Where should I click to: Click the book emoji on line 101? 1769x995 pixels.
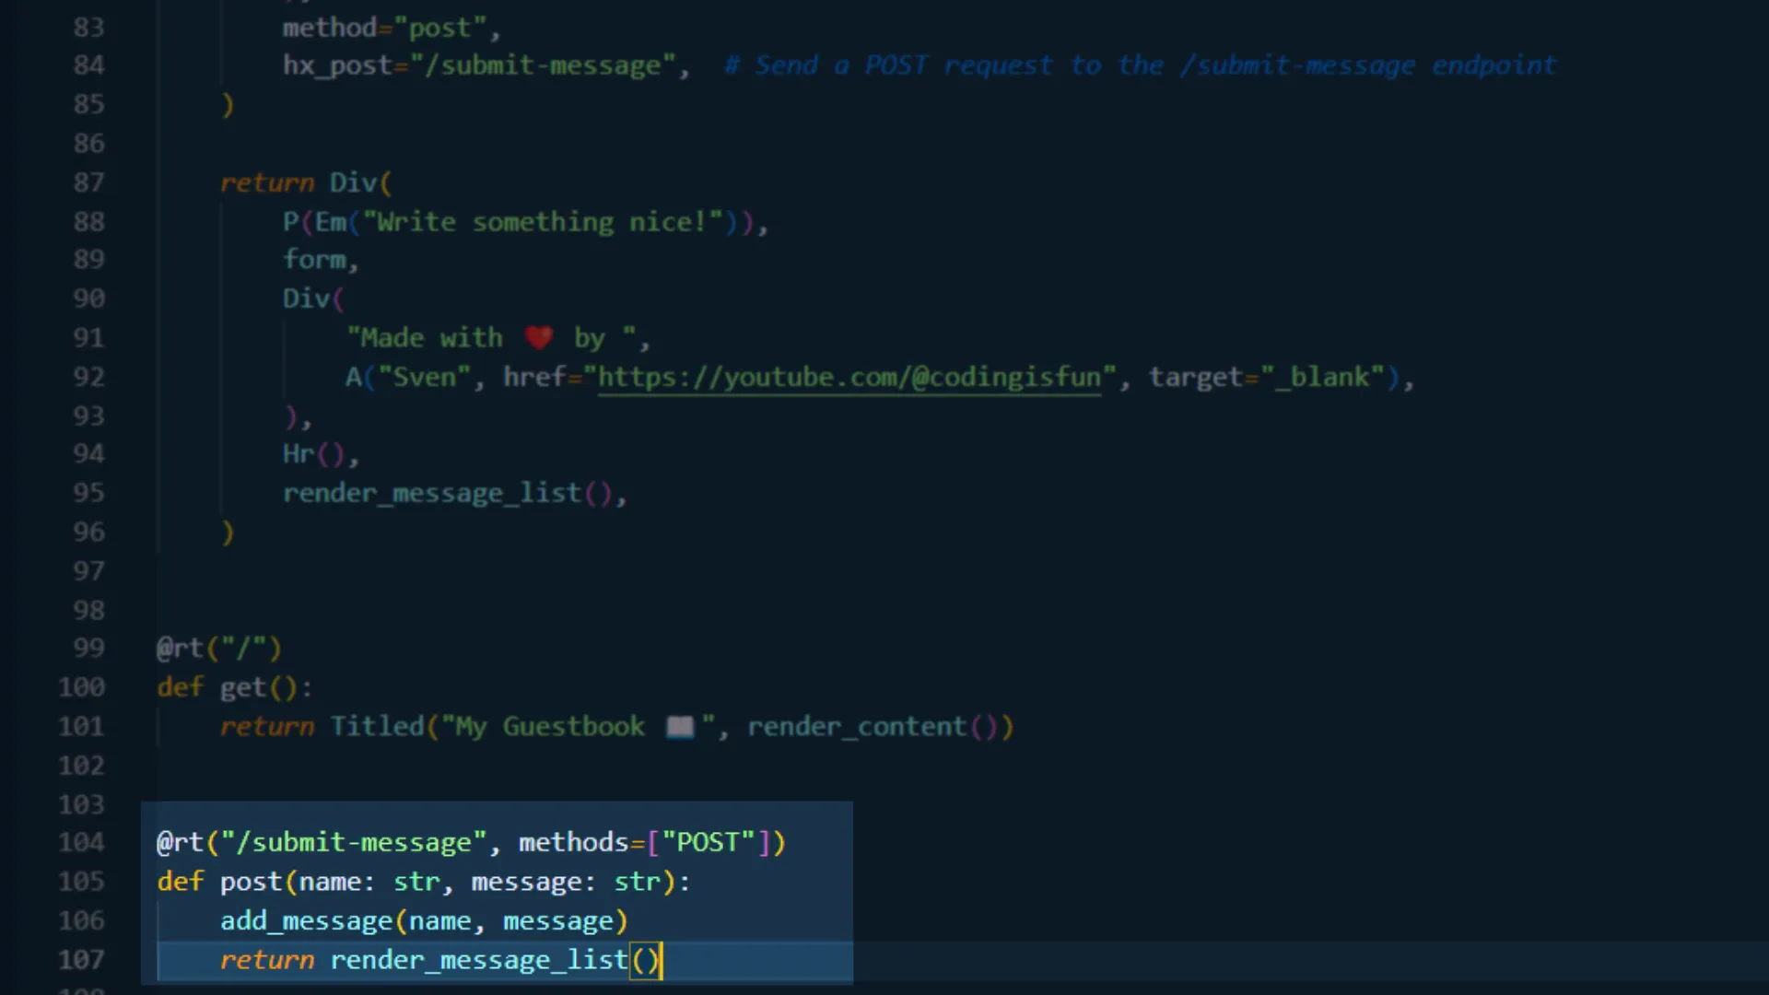pyautogui.click(x=680, y=727)
